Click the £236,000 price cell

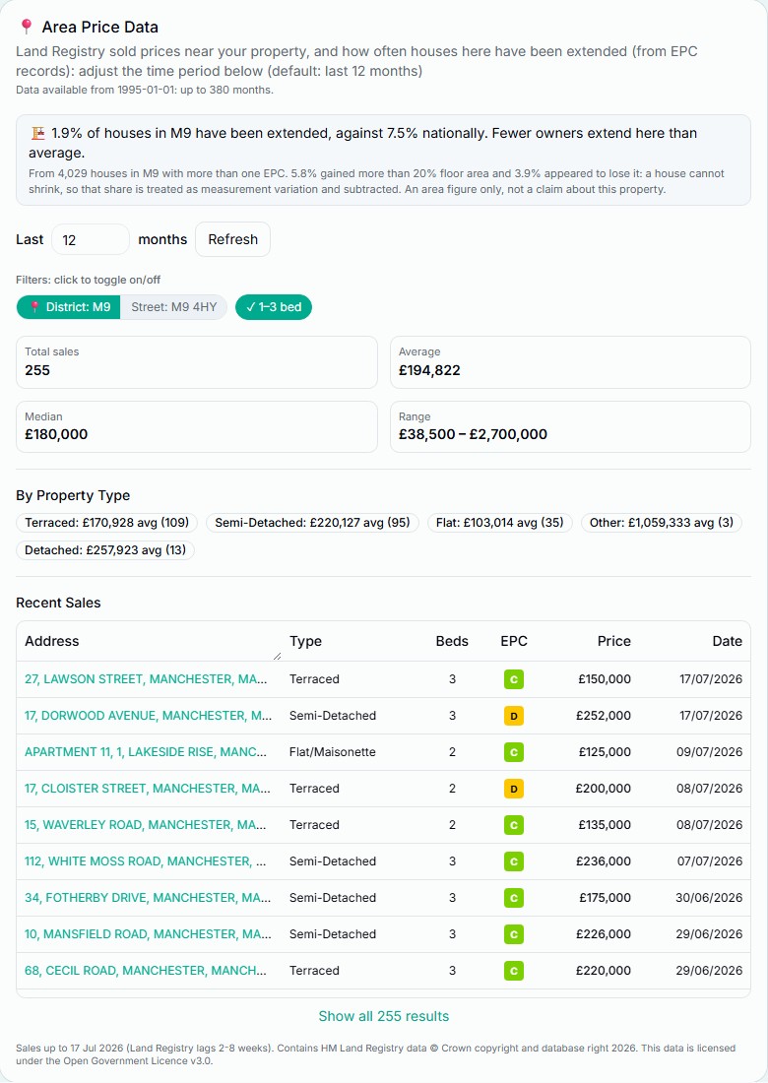coord(604,861)
